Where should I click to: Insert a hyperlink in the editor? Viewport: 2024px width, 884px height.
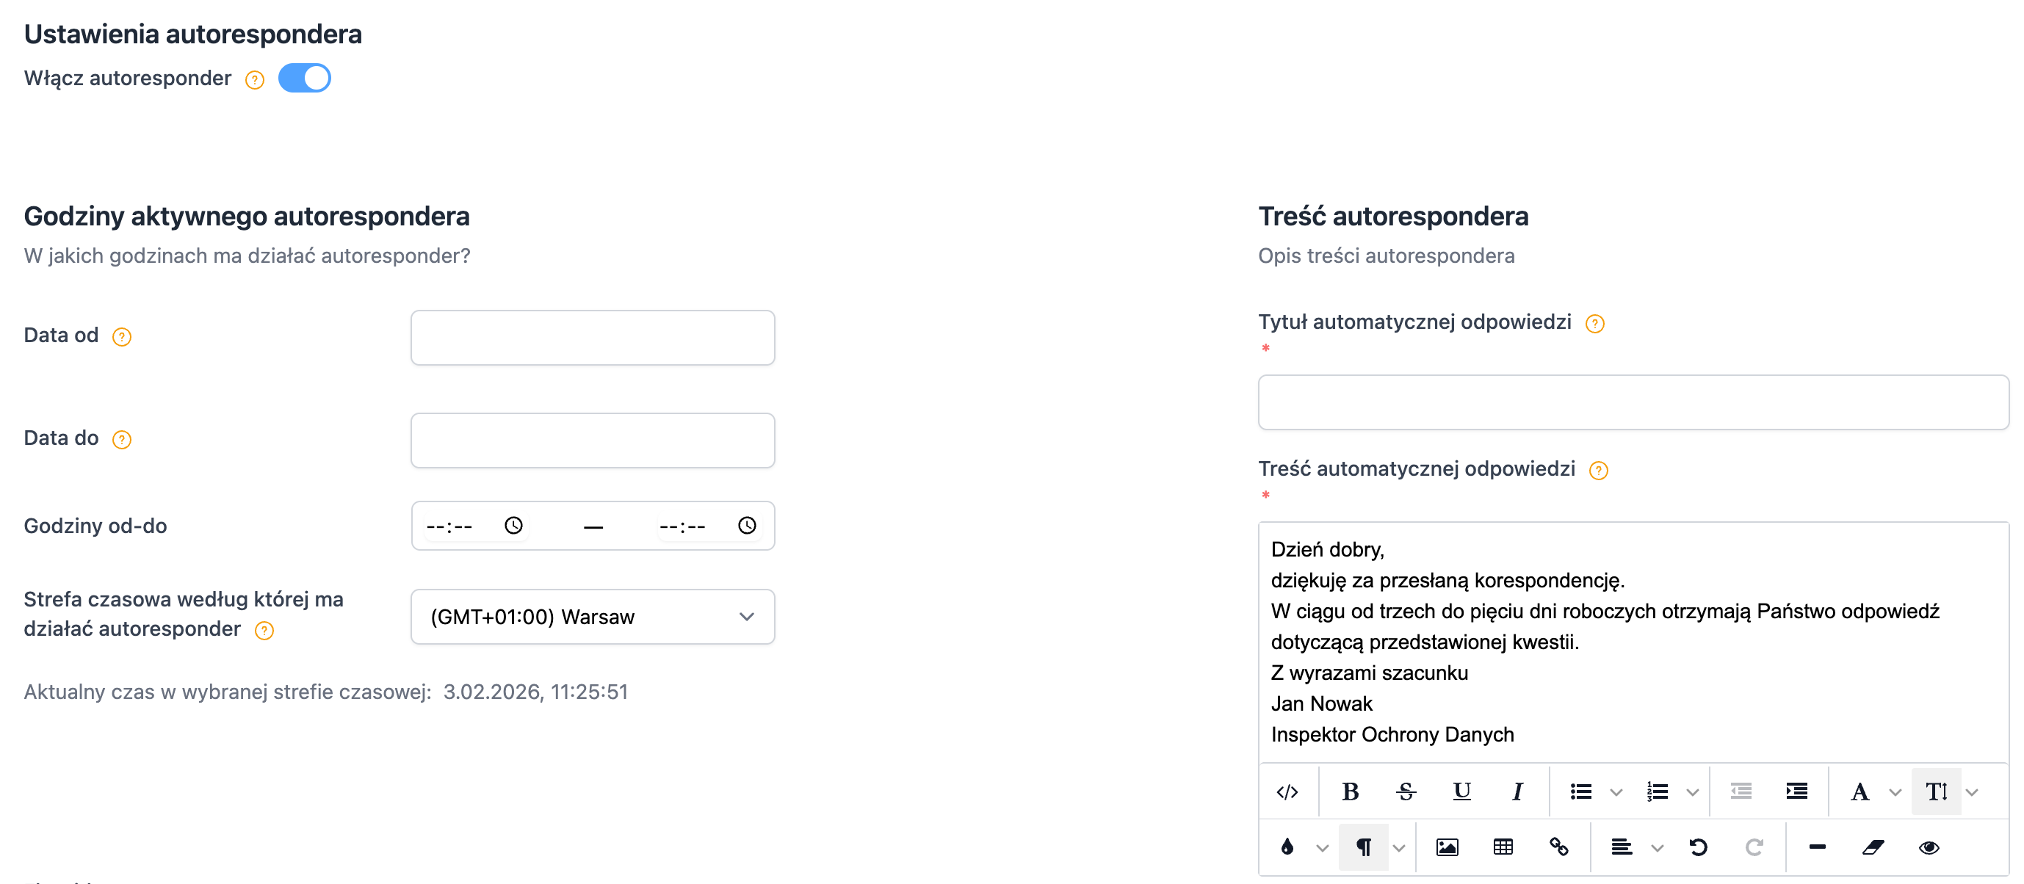pyautogui.click(x=1559, y=847)
